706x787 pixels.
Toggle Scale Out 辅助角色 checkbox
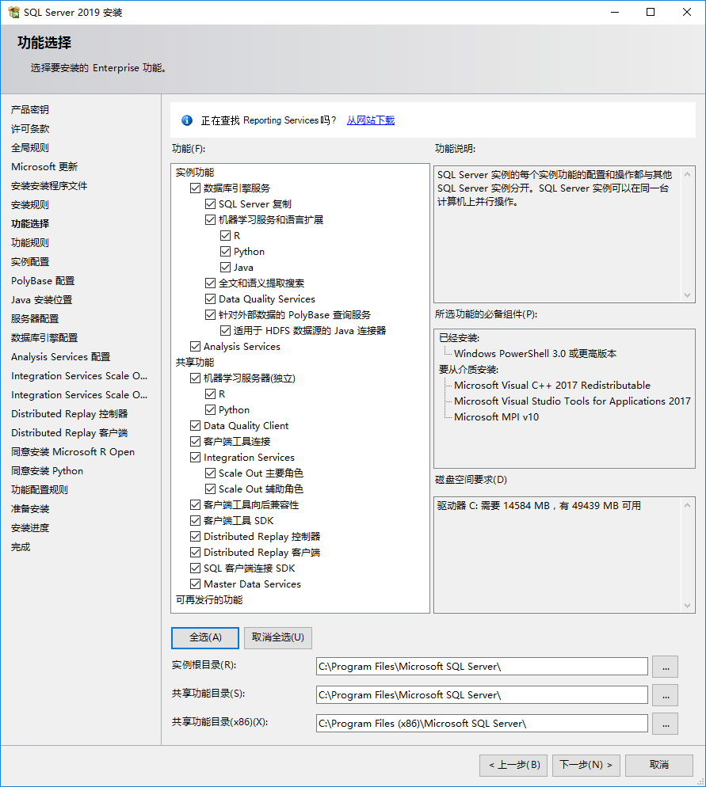coord(211,489)
